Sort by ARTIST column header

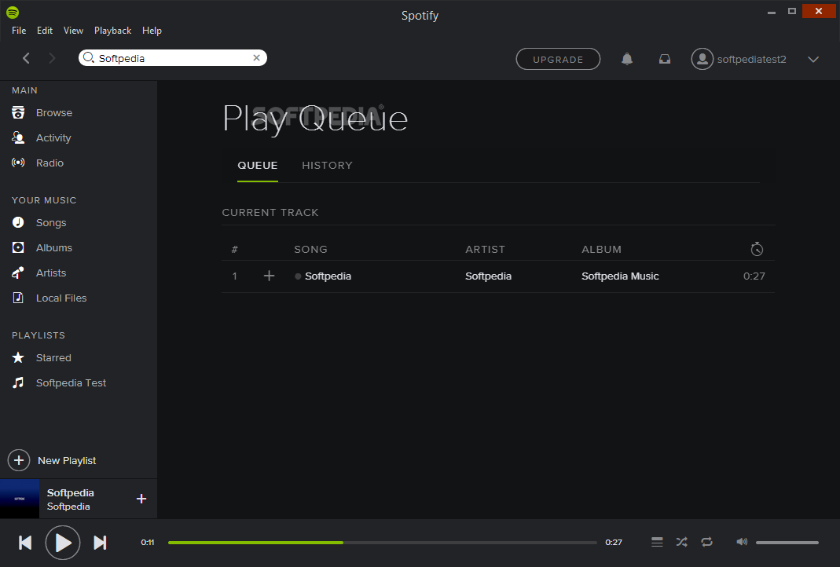point(486,250)
